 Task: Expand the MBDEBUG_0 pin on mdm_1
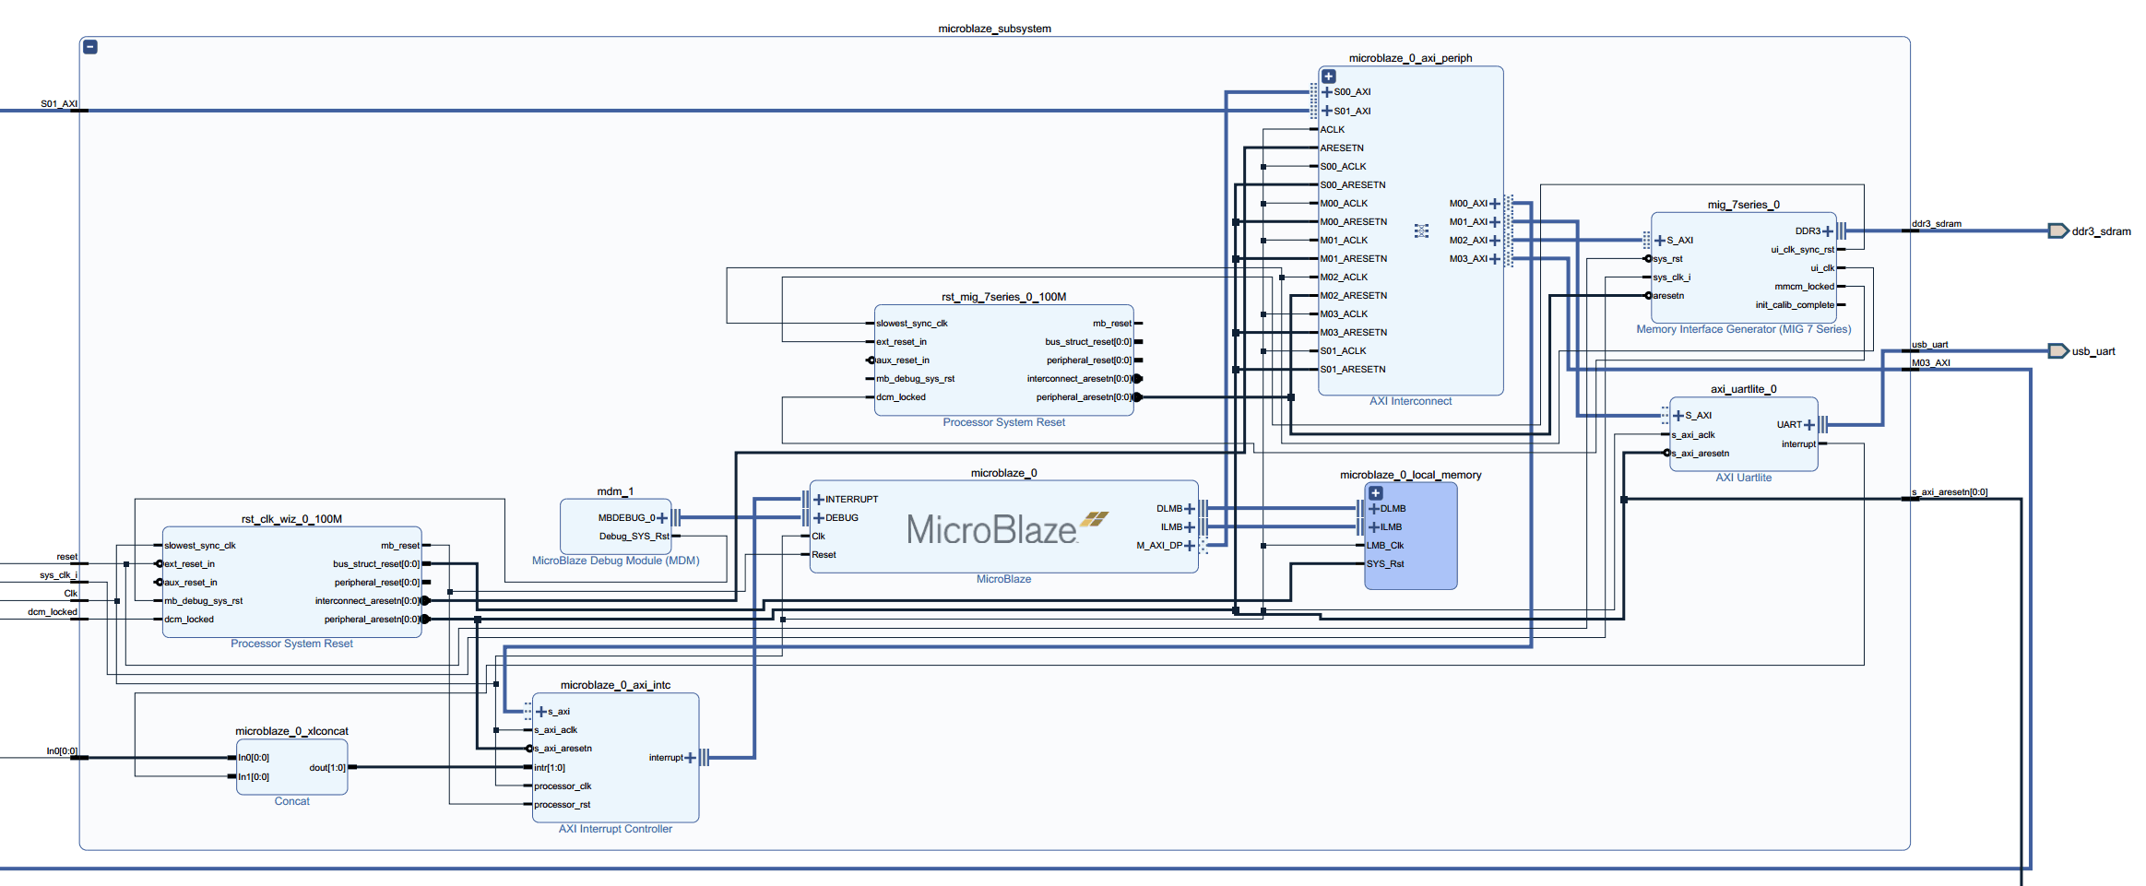click(662, 518)
